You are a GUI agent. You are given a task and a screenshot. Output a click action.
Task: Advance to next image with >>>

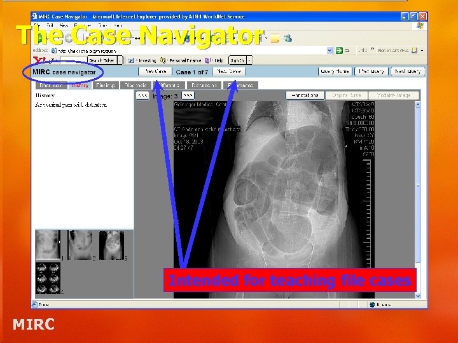pyautogui.click(x=188, y=96)
